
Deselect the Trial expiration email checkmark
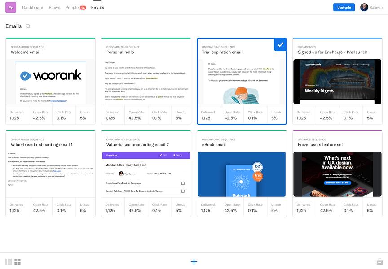click(x=280, y=45)
